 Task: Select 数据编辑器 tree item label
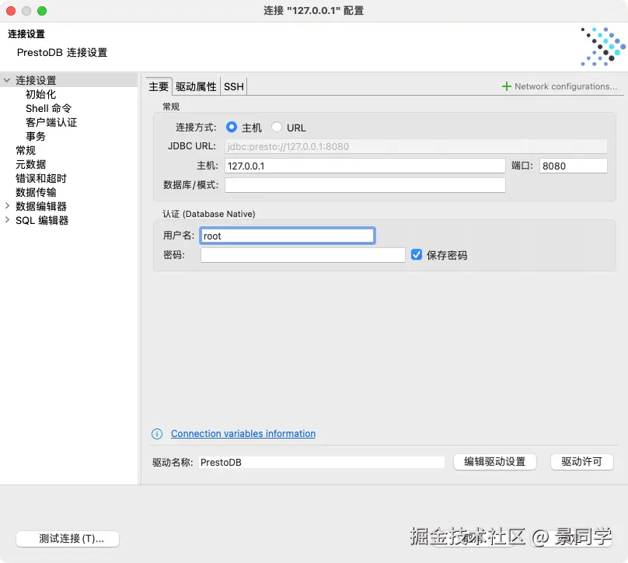pyautogui.click(x=41, y=206)
